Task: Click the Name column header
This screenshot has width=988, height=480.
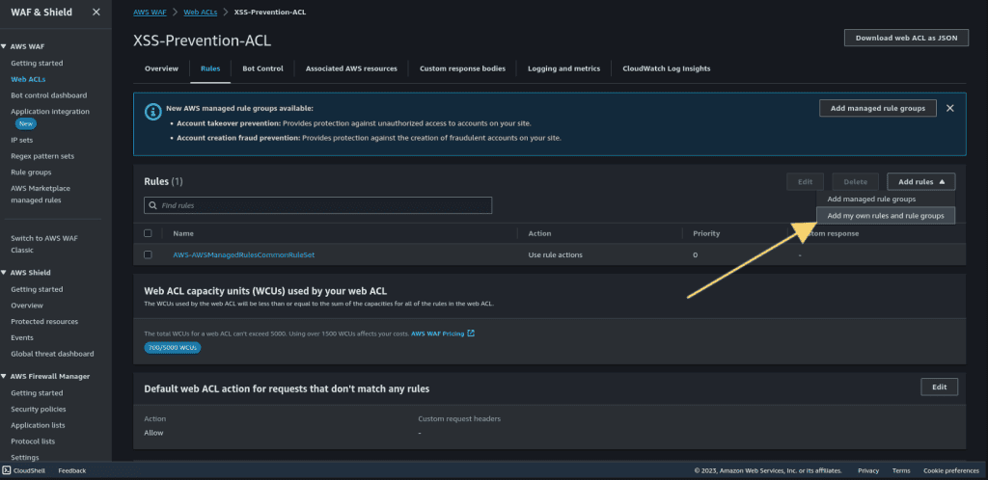Action: (182, 233)
